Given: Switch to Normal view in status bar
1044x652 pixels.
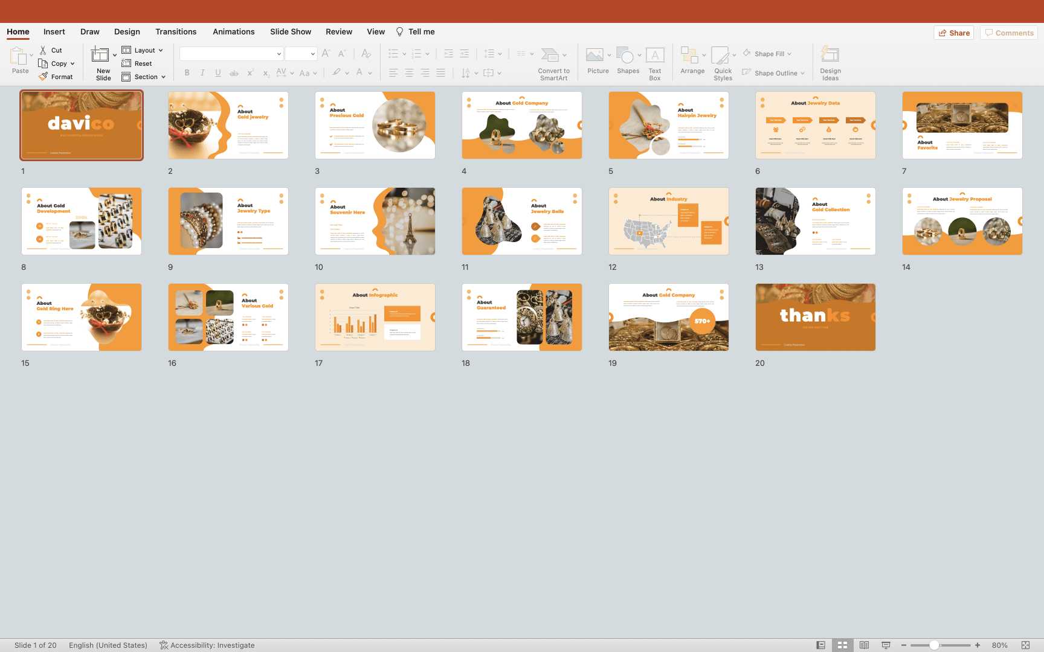Looking at the screenshot, I should pos(820,645).
